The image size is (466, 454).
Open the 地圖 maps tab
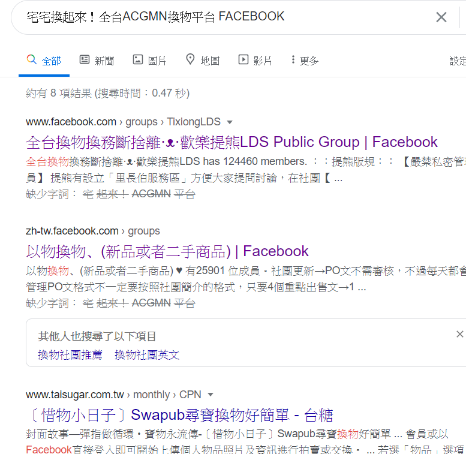click(203, 61)
